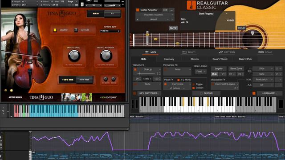This screenshot has height=160, width=285.
Task: Open the Velocity FX SlideUp dropdown
Action: pos(149,69)
